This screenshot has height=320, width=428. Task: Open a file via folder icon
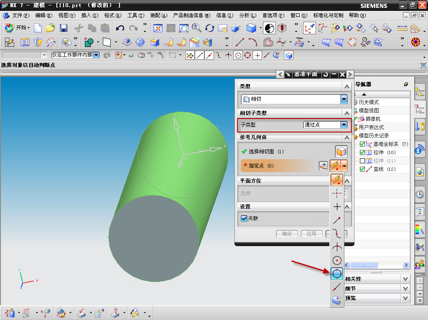click(x=51, y=28)
